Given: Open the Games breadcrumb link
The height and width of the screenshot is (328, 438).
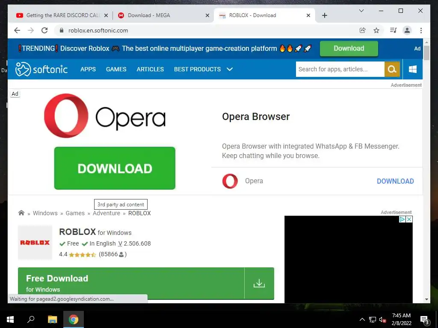Looking at the screenshot, I should click(75, 213).
